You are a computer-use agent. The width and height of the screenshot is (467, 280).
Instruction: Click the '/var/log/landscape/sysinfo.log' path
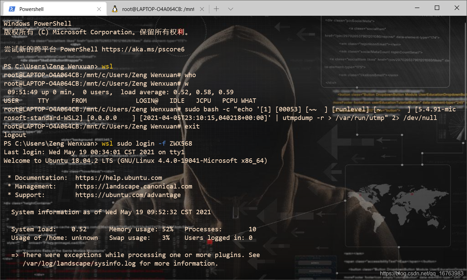pyautogui.click(x=79, y=264)
